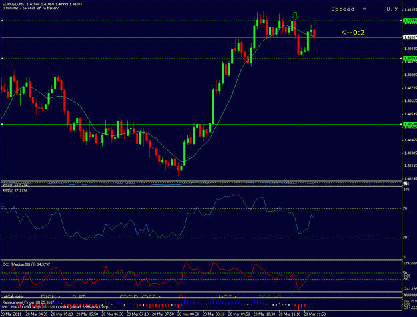Screen dimensions: 417x317
Task: Click the spread value "0.9"
Action: point(392,9)
